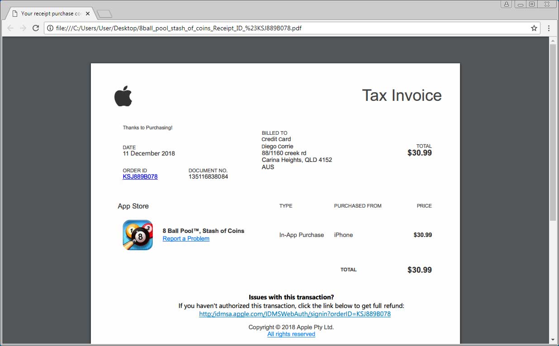Click the vertical scrollbar thumb

coord(553,131)
